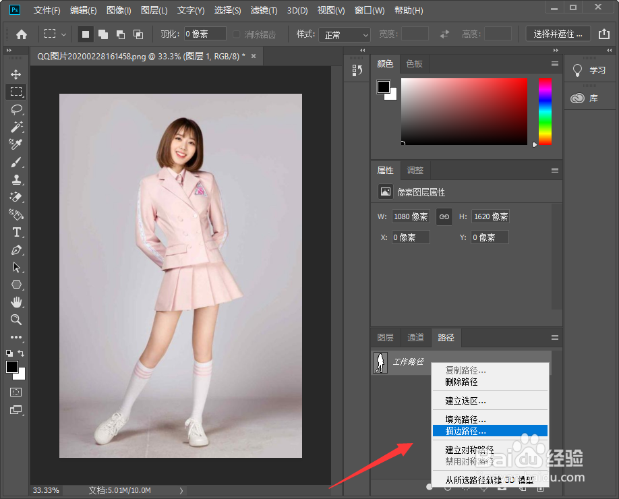Click the 选择并遮住 button
This screenshot has height=499, width=619.
557,34
